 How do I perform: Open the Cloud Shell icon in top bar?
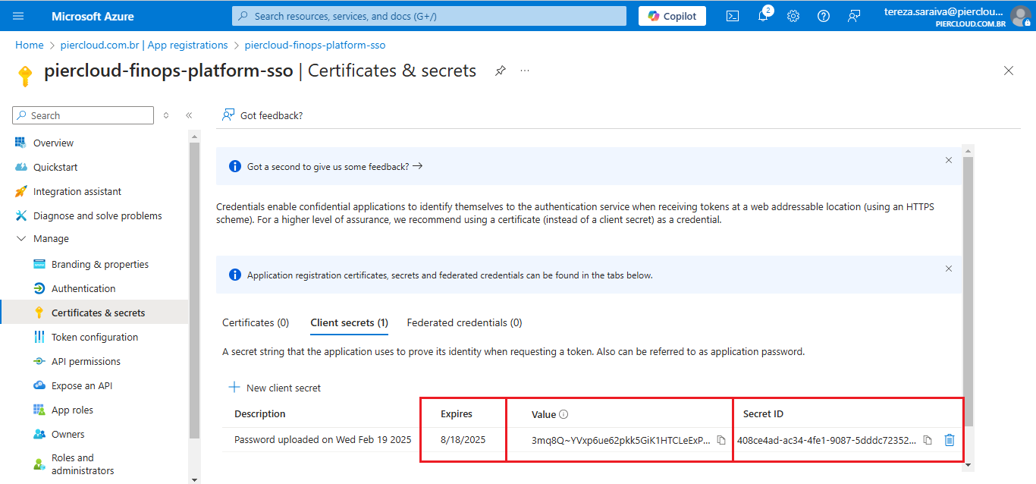[x=733, y=16]
